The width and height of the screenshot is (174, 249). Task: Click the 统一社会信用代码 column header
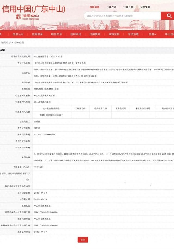51,108
